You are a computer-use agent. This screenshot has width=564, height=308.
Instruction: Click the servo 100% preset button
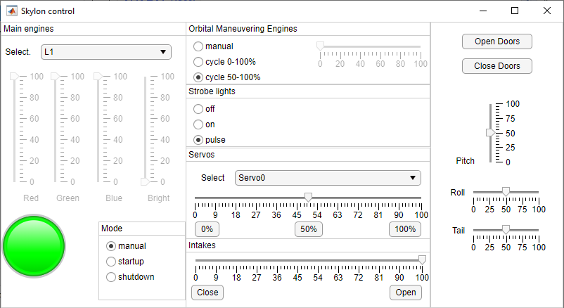pyautogui.click(x=405, y=229)
